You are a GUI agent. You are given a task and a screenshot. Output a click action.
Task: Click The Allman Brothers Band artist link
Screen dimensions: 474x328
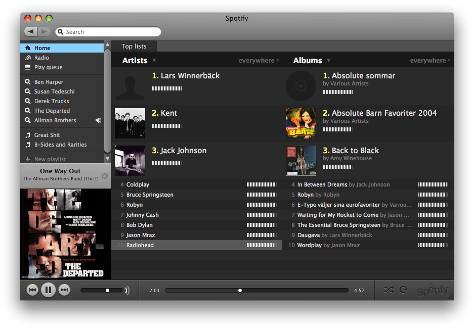click(61, 179)
